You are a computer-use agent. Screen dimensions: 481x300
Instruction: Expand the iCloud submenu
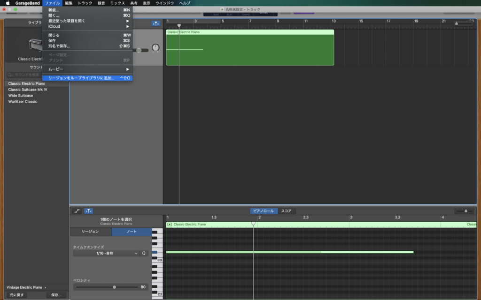pos(87,26)
